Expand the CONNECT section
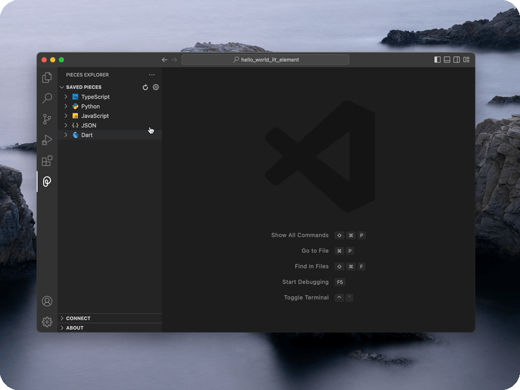The height and width of the screenshot is (390, 520). (78, 318)
